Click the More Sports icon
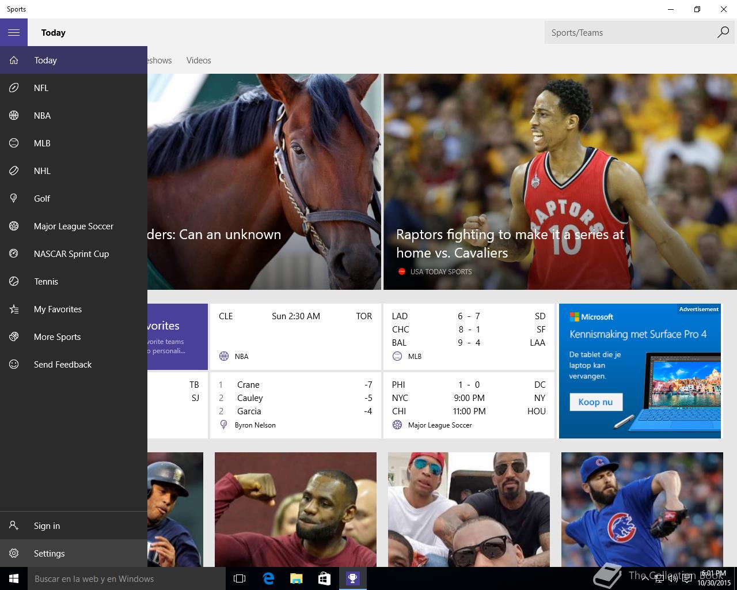This screenshot has height=590, width=737. coord(14,336)
